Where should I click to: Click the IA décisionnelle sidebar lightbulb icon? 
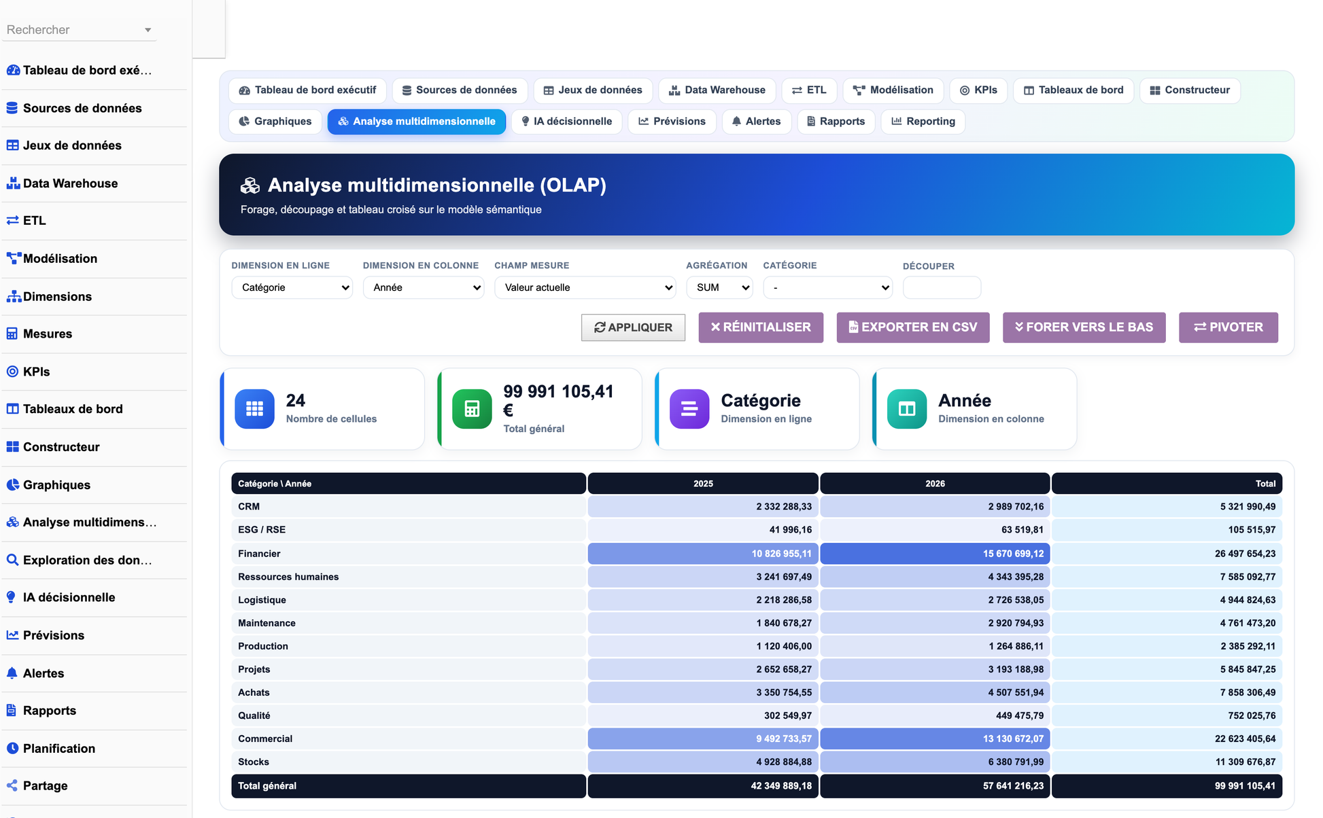11,597
